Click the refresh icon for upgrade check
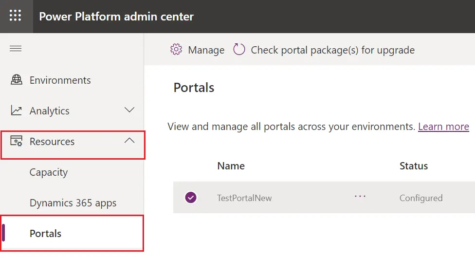 click(x=239, y=50)
